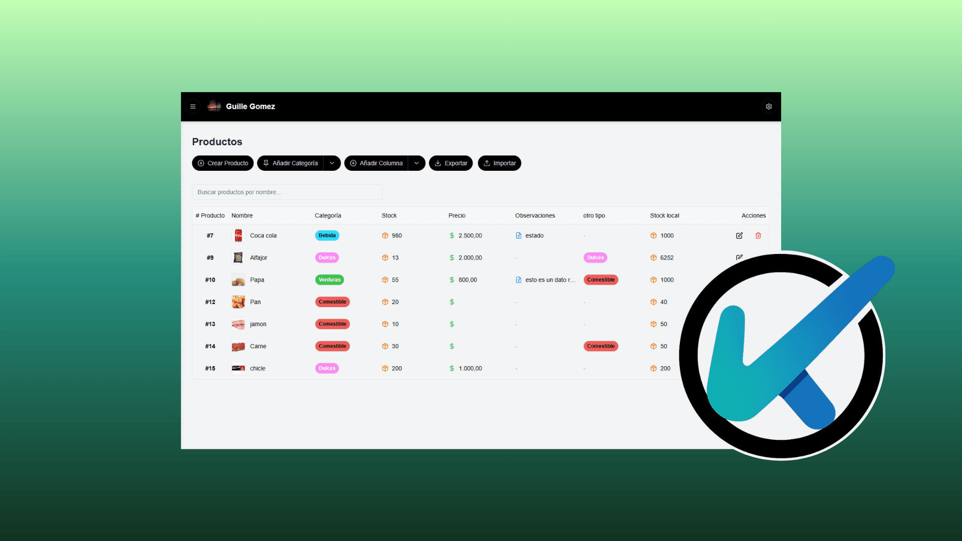
Task: Click the Dulces badge on the chicle row
Action: tap(327, 368)
